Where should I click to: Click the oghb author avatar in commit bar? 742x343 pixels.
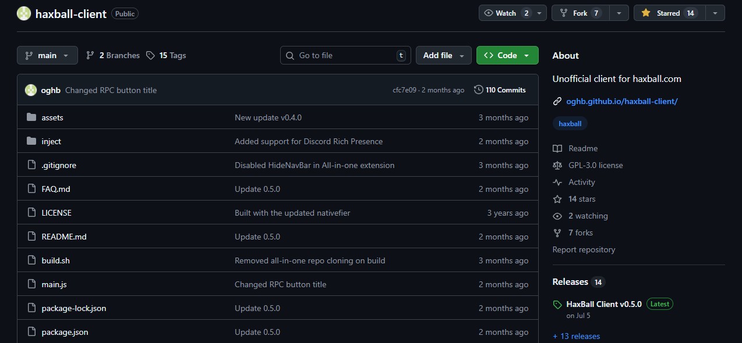(x=30, y=90)
